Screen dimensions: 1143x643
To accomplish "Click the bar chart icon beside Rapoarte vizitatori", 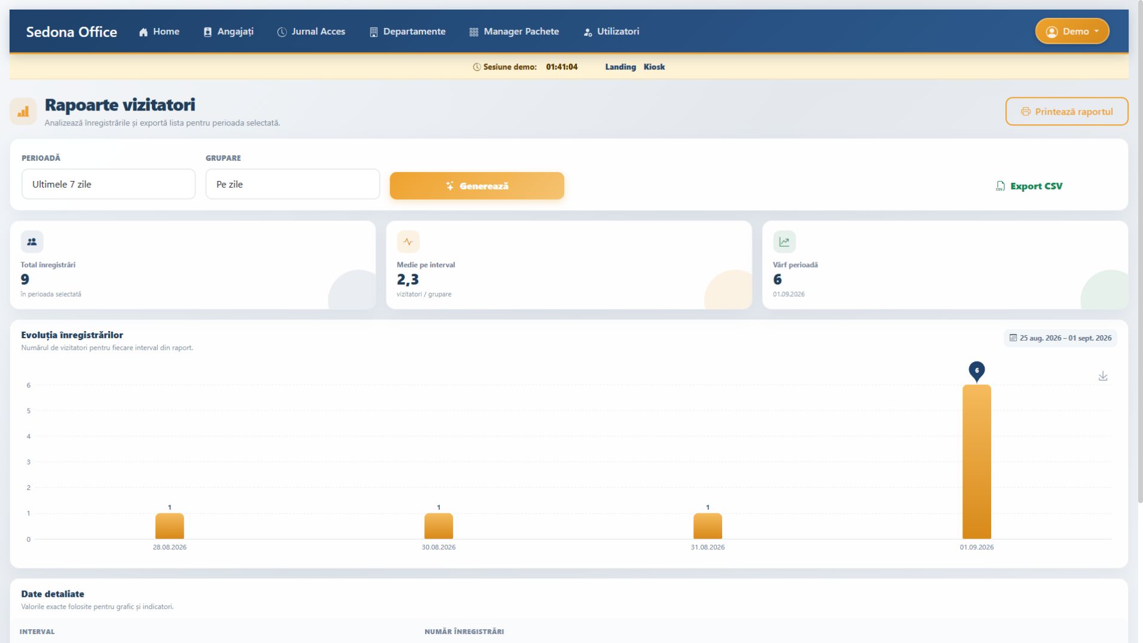I will (x=23, y=112).
